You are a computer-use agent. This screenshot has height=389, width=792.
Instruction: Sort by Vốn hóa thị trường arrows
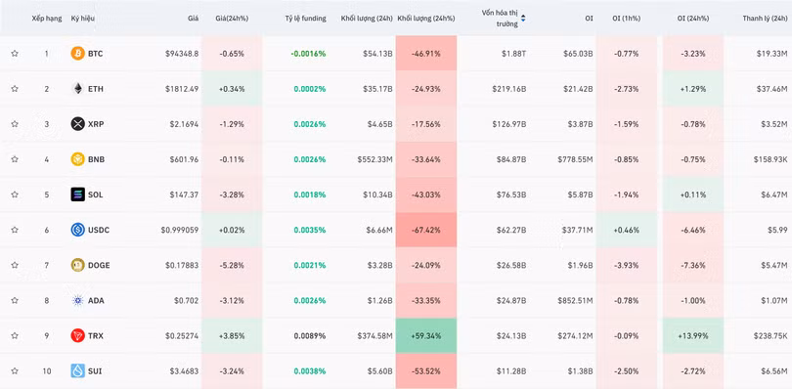coord(523,19)
